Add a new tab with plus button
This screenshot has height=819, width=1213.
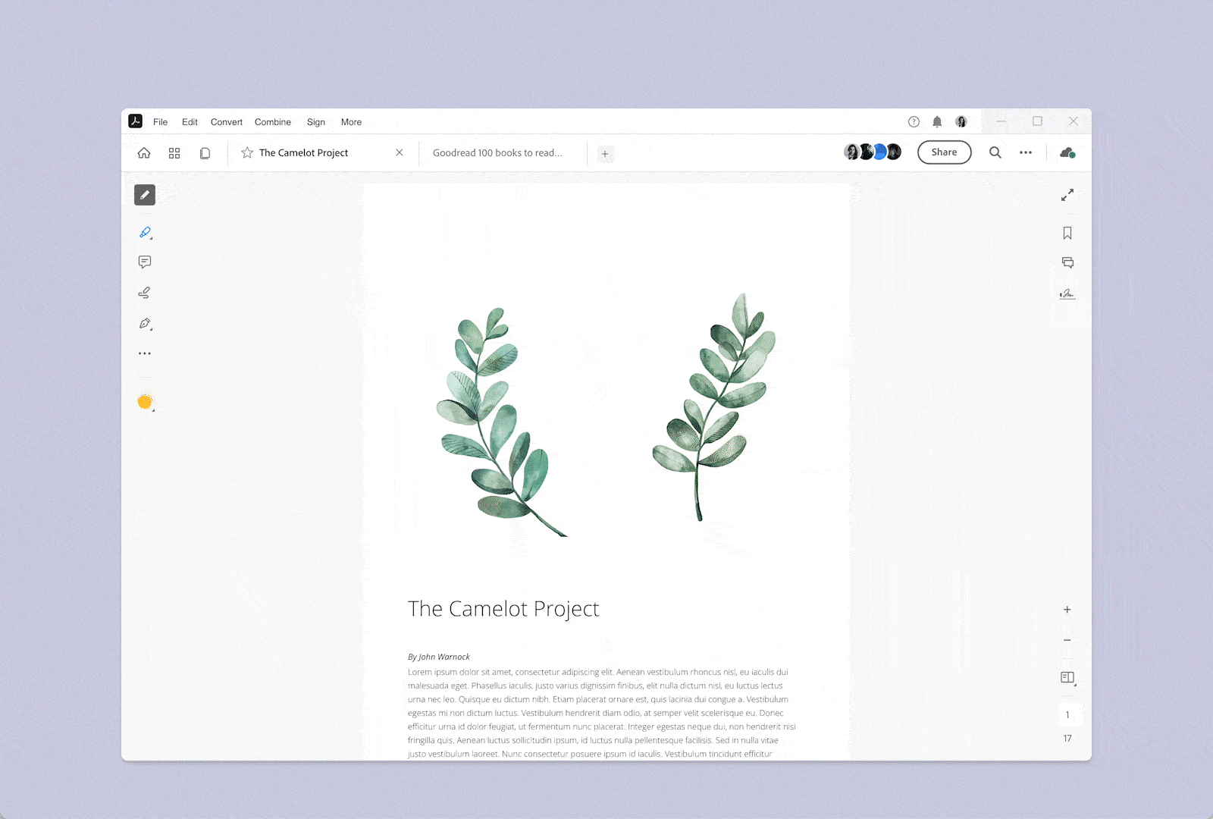[x=605, y=154]
